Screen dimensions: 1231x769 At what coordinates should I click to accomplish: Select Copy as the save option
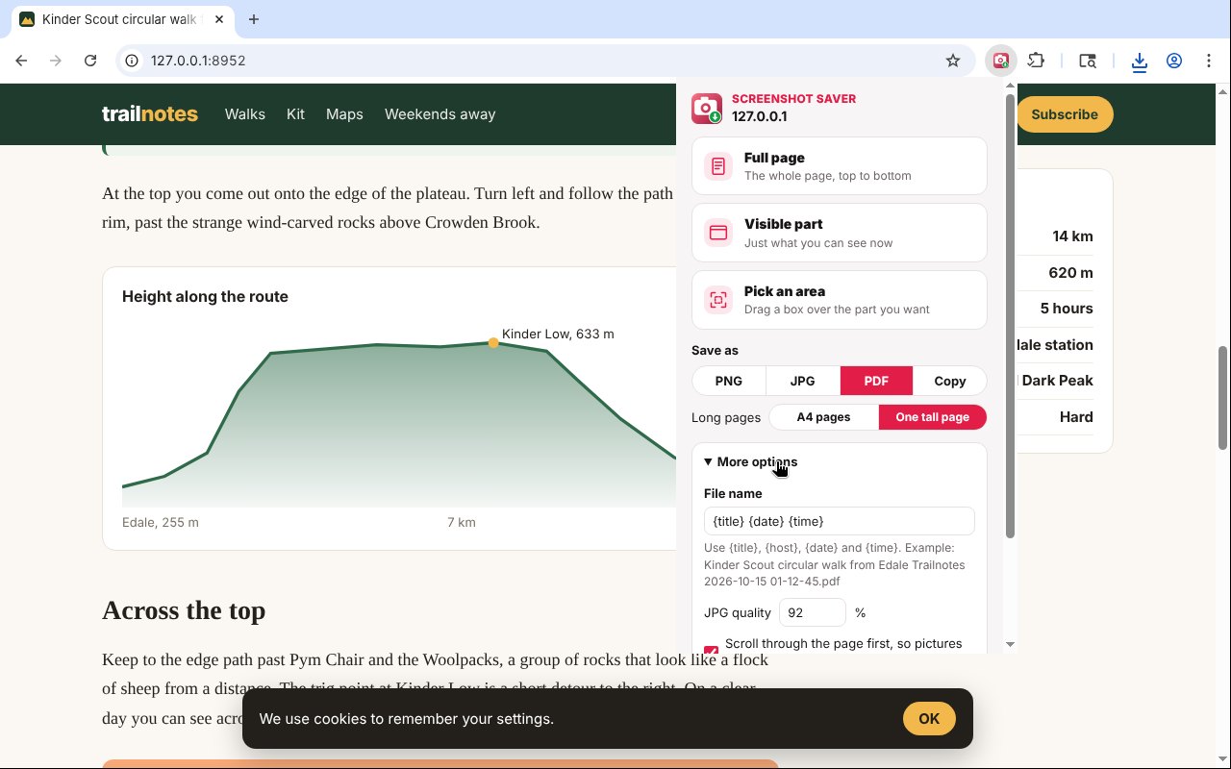pyautogui.click(x=950, y=381)
